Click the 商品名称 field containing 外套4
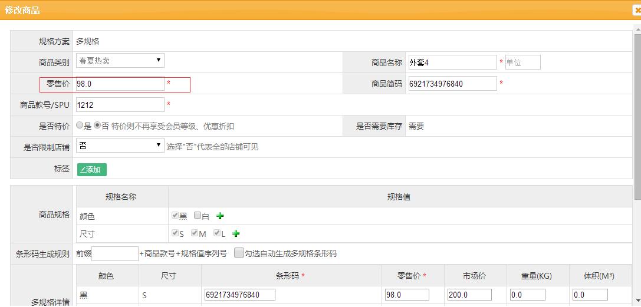 [452, 62]
